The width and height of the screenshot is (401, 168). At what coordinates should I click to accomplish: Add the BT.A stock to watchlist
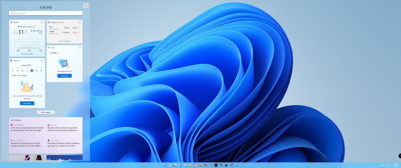coord(80,28)
